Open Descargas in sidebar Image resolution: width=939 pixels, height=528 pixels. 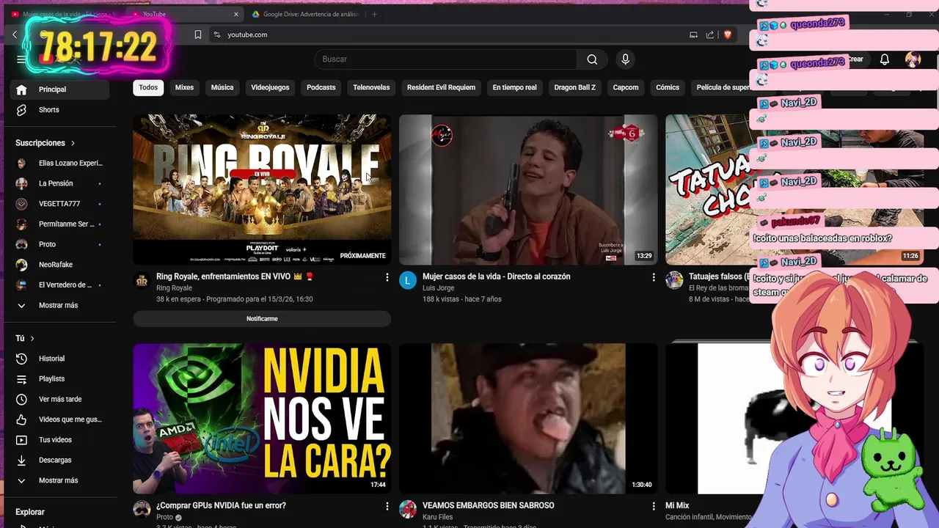click(59, 460)
